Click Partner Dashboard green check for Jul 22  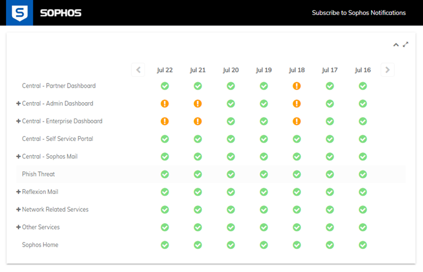click(165, 86)
